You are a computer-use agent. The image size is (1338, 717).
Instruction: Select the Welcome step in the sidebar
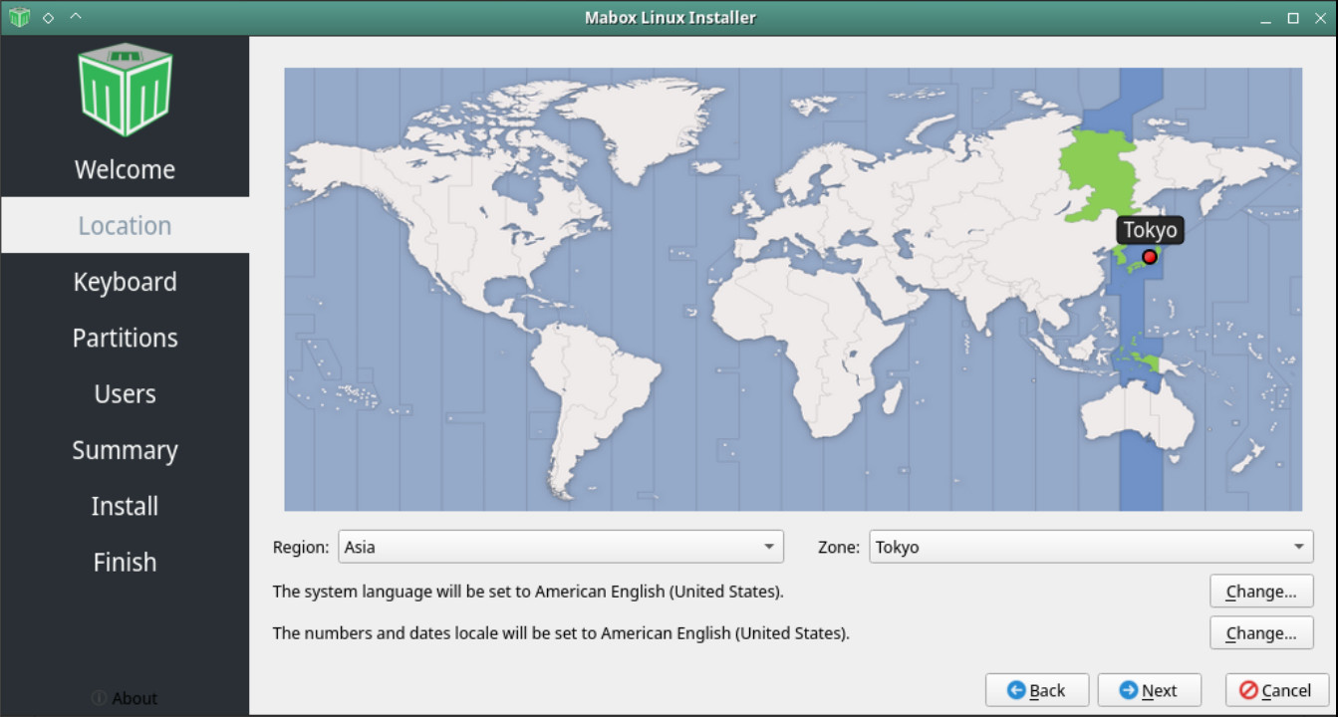click(125, 169)
